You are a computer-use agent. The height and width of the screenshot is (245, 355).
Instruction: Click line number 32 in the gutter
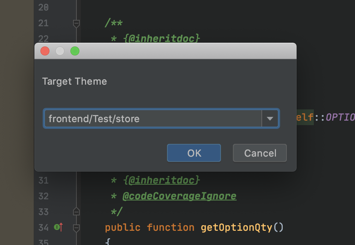coord(43,196)
